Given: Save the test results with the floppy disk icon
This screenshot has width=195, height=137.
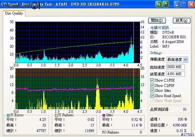Looking at the screenshot, I should [x=166, y=4].
